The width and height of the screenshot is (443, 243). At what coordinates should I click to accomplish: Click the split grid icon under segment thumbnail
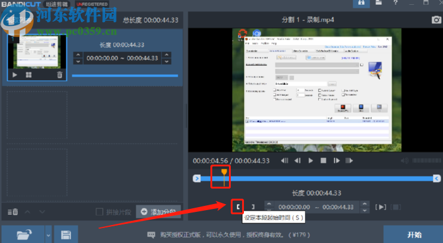tap(29, 75)
